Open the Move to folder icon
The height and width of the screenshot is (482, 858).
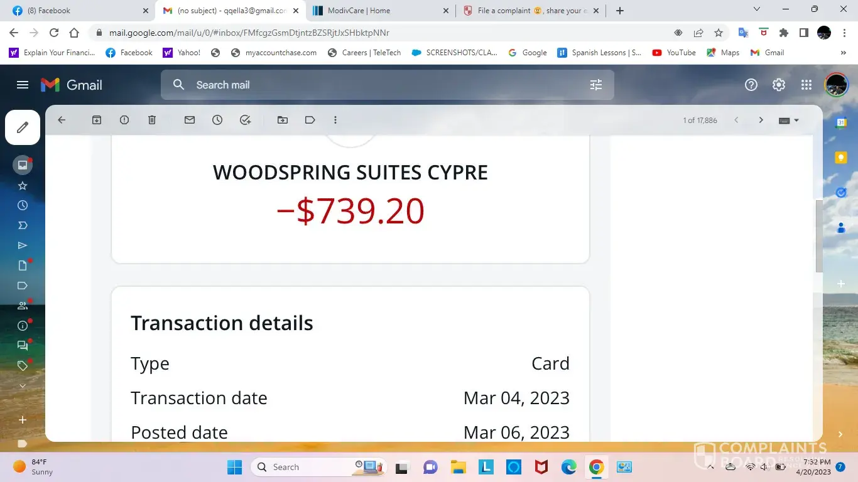pos(283,120)
